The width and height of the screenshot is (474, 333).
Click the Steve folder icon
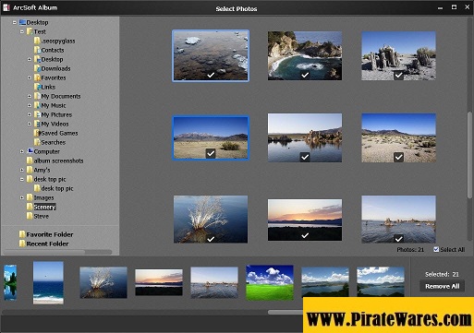30,216
